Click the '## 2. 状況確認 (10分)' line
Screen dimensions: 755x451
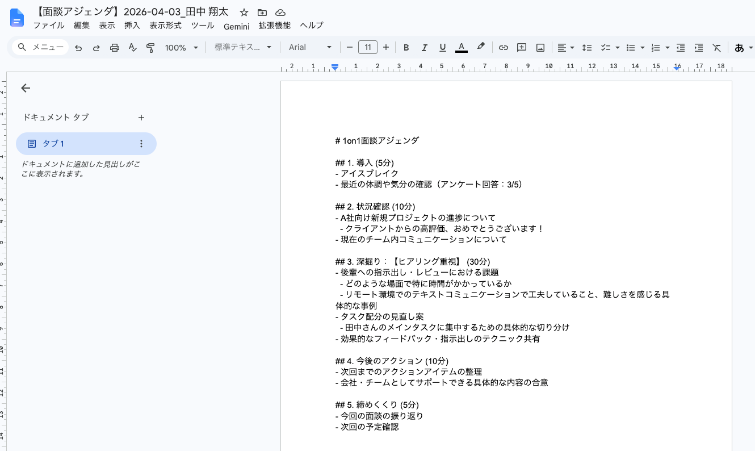375,206
